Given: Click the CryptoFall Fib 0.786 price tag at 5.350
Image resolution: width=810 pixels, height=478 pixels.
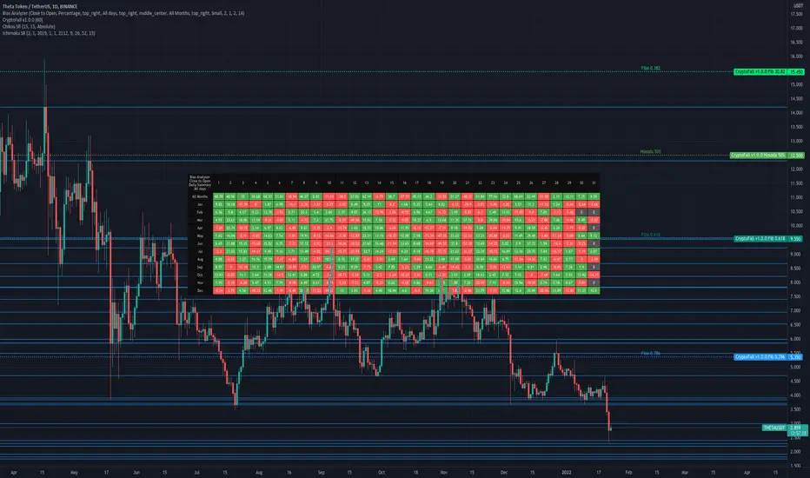Looking at the screenshot, I should point(768,357).
